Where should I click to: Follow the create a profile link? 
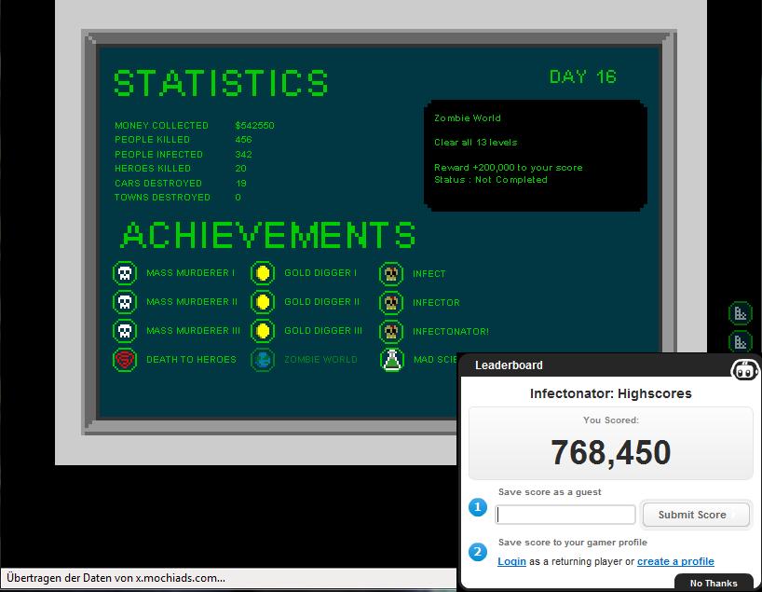click(675, 561)
